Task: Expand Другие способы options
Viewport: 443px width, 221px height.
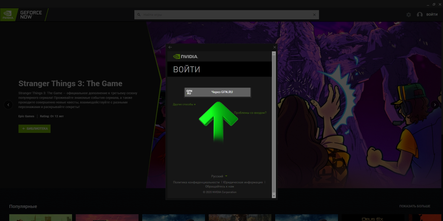Action: 184,104
